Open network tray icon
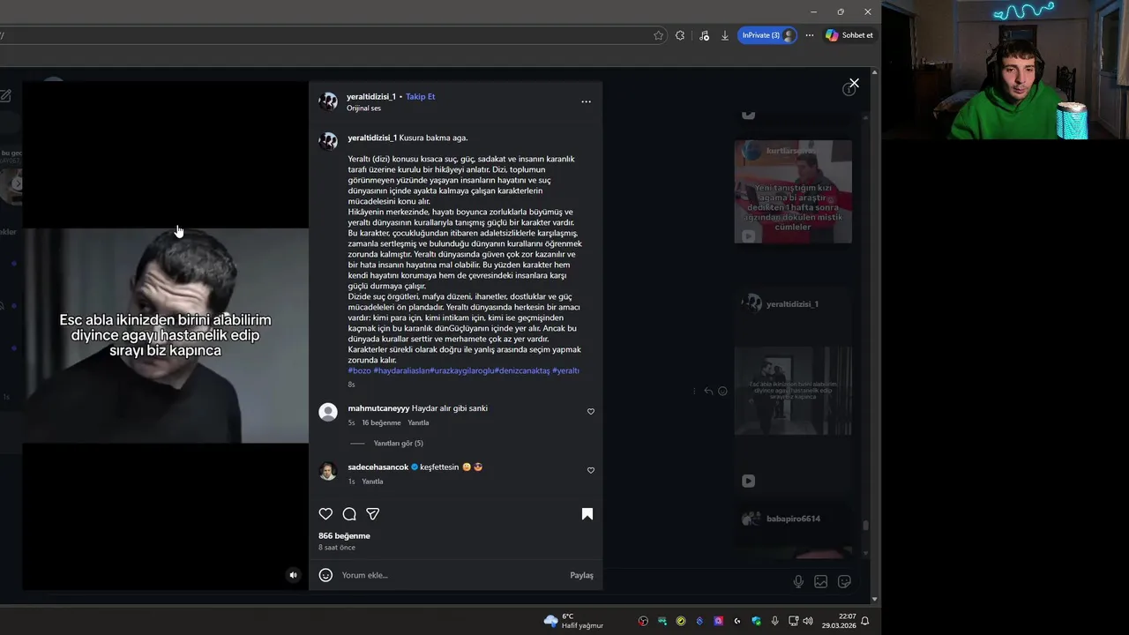The width and height of the screenshot is (1129, 635). pos(793,621)
